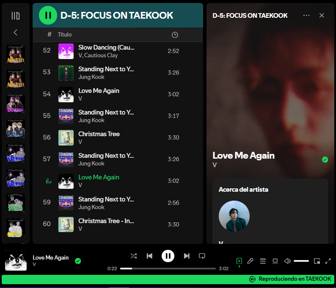
Task: Open Slow Dancing album cover thumbnail
Action: (x=66, y=51)
